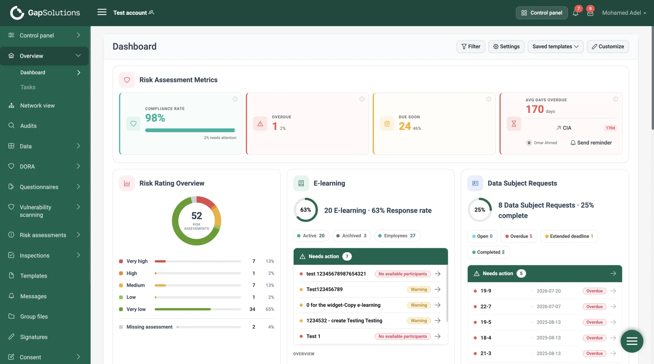Screen dimensions: 654x364
Task: Click the GapSolutions logo
Action: (45, 13)
